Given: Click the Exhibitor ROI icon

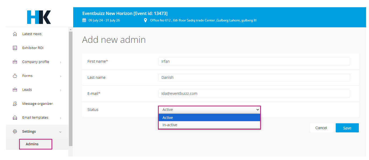Looking at the screenshot, I should pos(15,48).
